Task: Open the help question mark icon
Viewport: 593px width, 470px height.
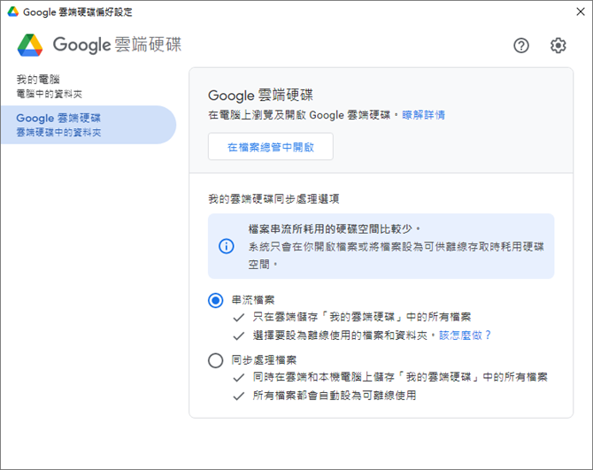Action: click(521, 46)
